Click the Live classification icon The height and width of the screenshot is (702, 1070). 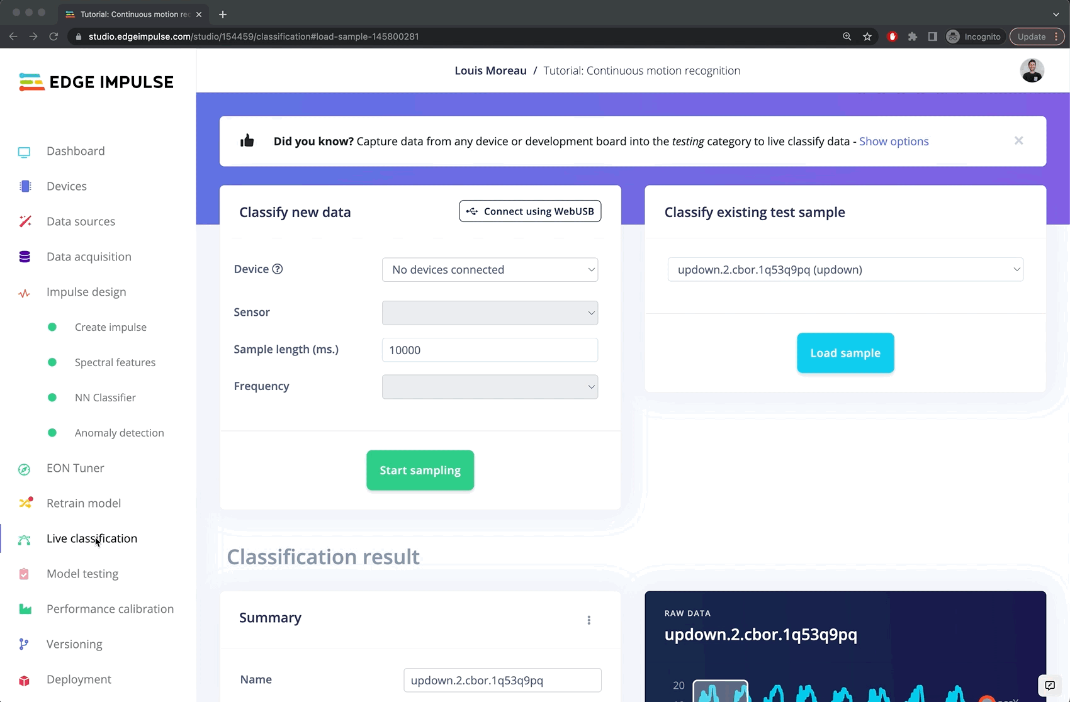(x=24, y=540)
